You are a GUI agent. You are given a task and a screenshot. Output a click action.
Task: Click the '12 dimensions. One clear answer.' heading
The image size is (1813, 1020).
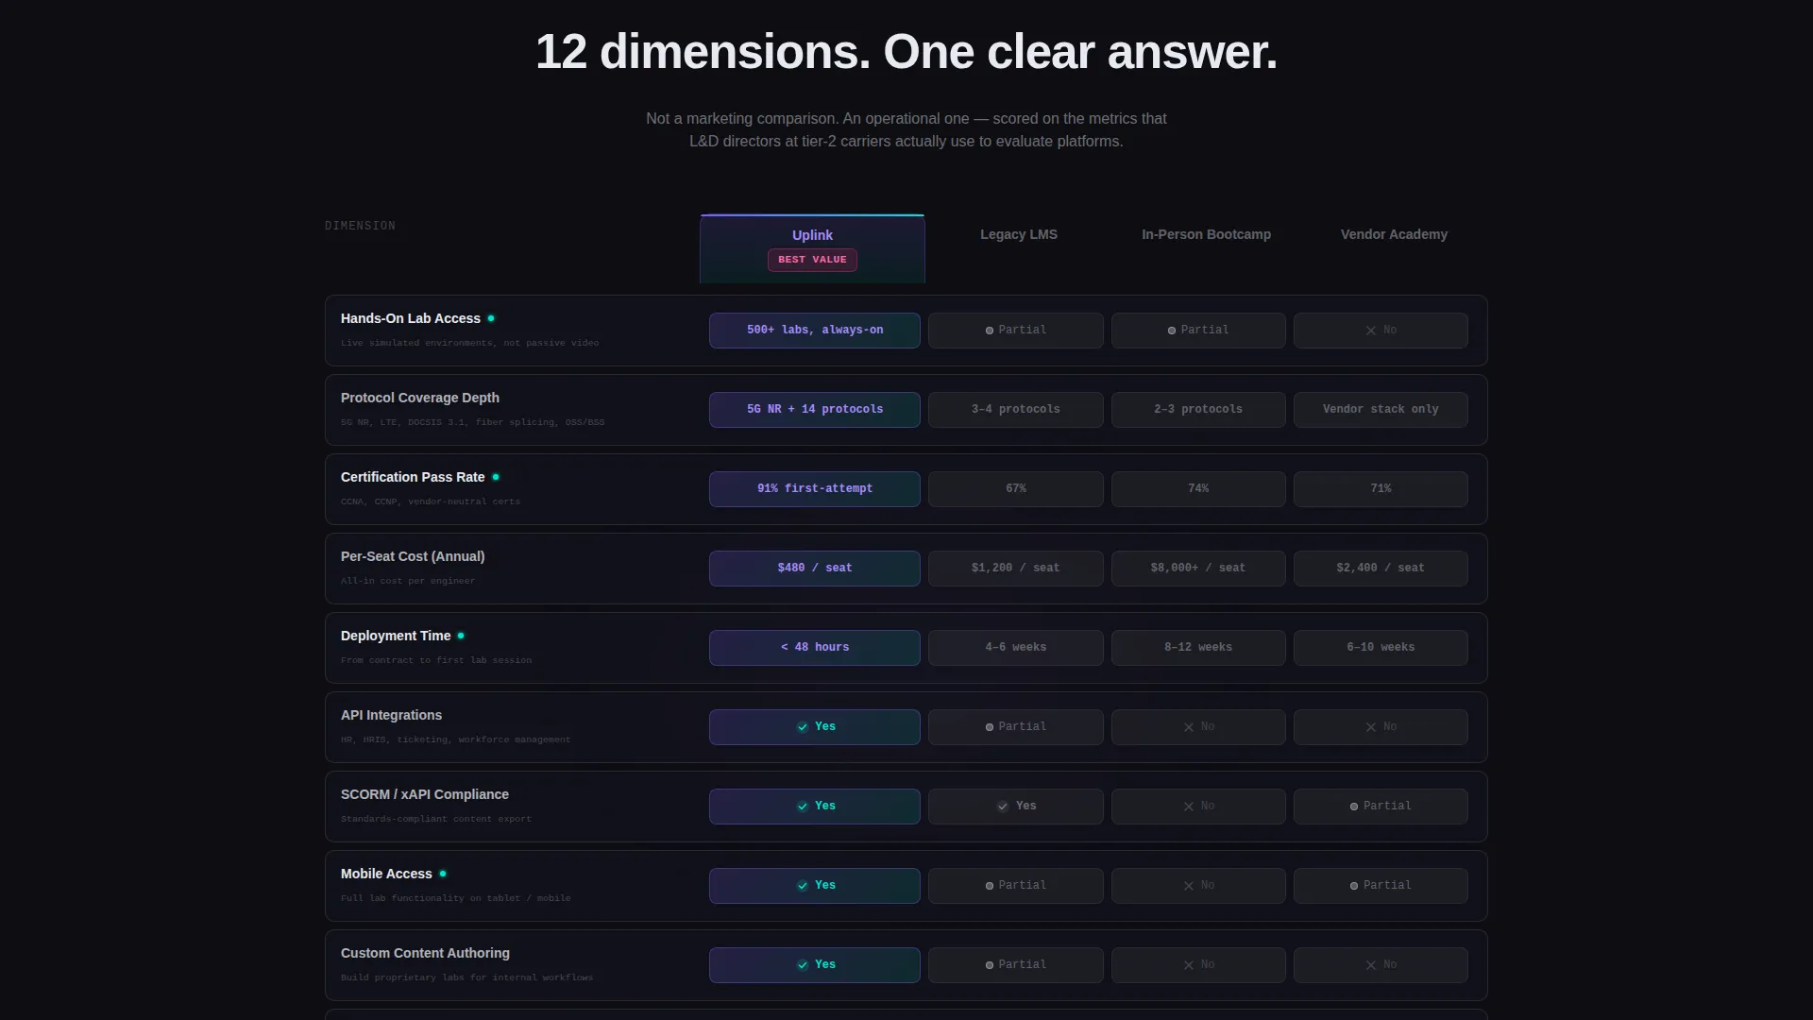(x=906, y=52)
